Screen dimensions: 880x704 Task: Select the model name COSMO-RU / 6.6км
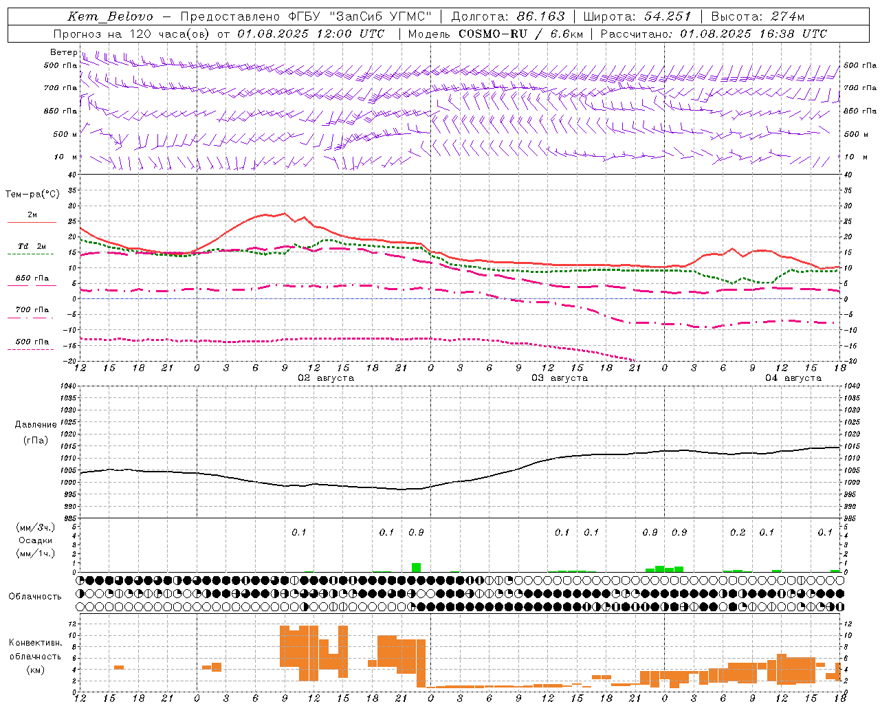521,34
